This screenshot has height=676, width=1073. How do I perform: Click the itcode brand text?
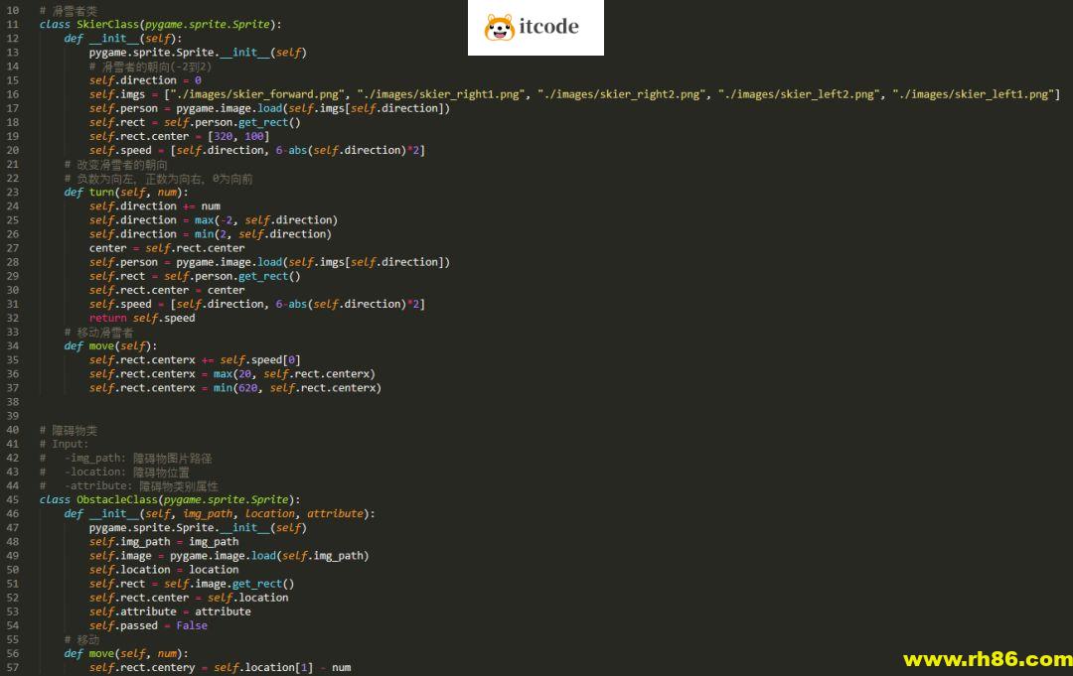click(x=548, y=27)
